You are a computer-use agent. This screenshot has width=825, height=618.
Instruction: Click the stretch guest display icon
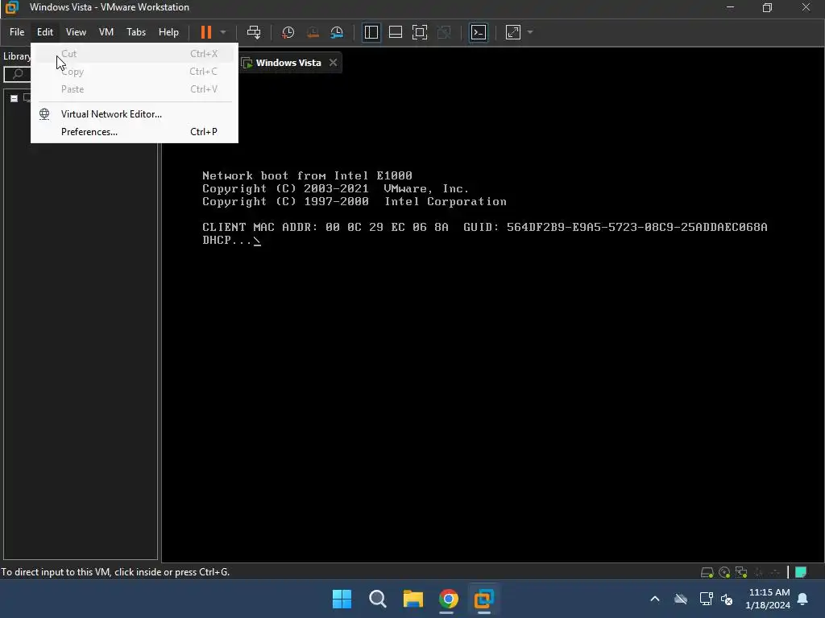(x=513, y=32)
